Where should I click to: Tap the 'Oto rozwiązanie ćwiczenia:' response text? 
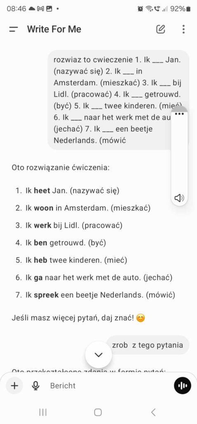click(61, 168)
